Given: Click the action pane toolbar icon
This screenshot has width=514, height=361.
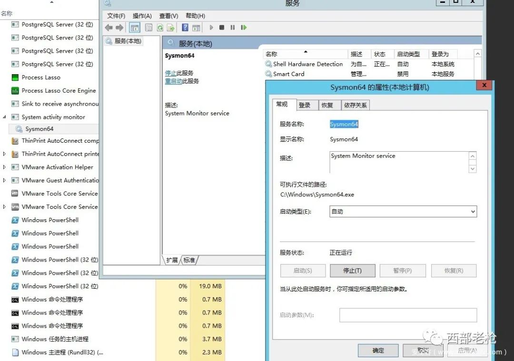Looking at the screenshot, I should 196,28.
